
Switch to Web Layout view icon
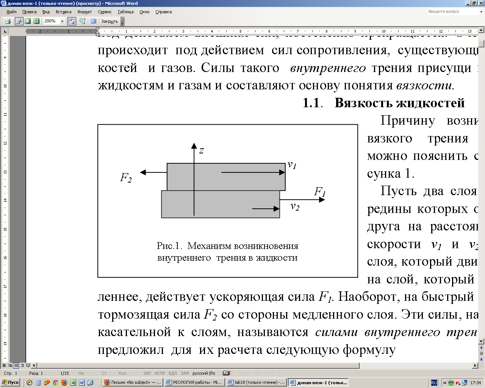(10, 366)
